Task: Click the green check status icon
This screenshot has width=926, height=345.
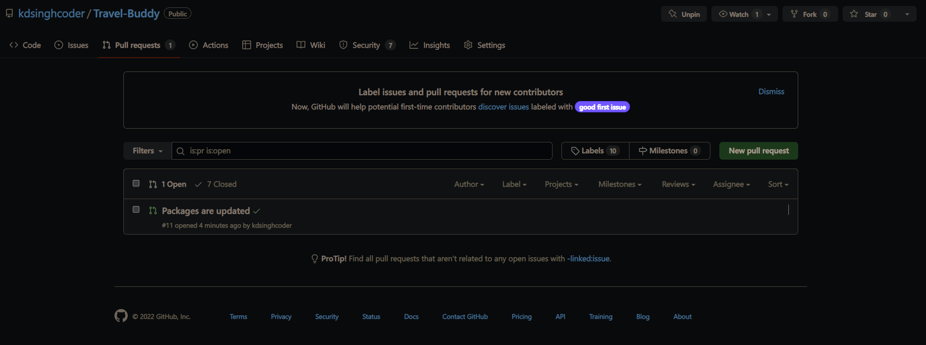Action: coord(257,211)
